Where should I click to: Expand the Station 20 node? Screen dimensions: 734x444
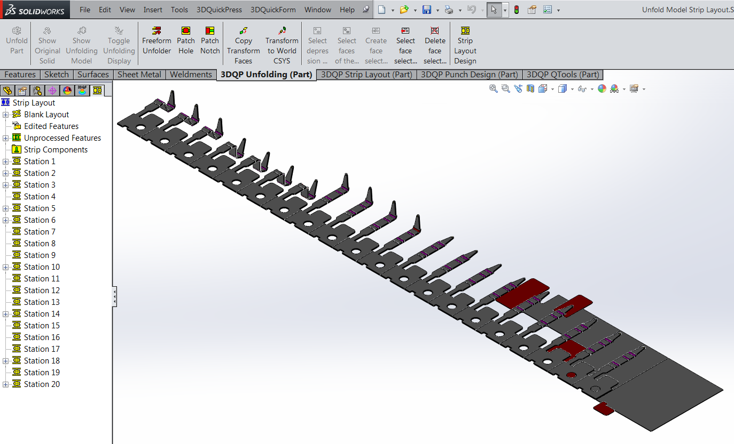coord(6,384)
